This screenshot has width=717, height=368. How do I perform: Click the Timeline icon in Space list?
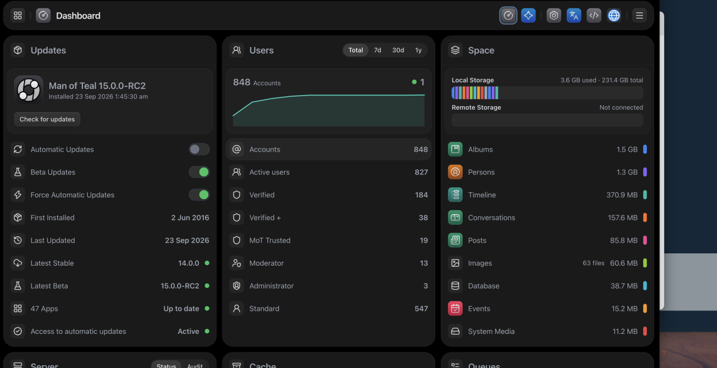[455, 195]
